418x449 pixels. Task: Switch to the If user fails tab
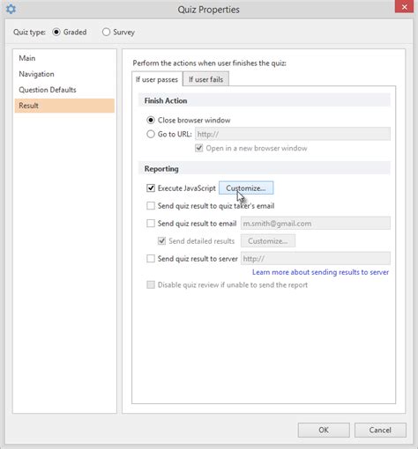[205, 79]
